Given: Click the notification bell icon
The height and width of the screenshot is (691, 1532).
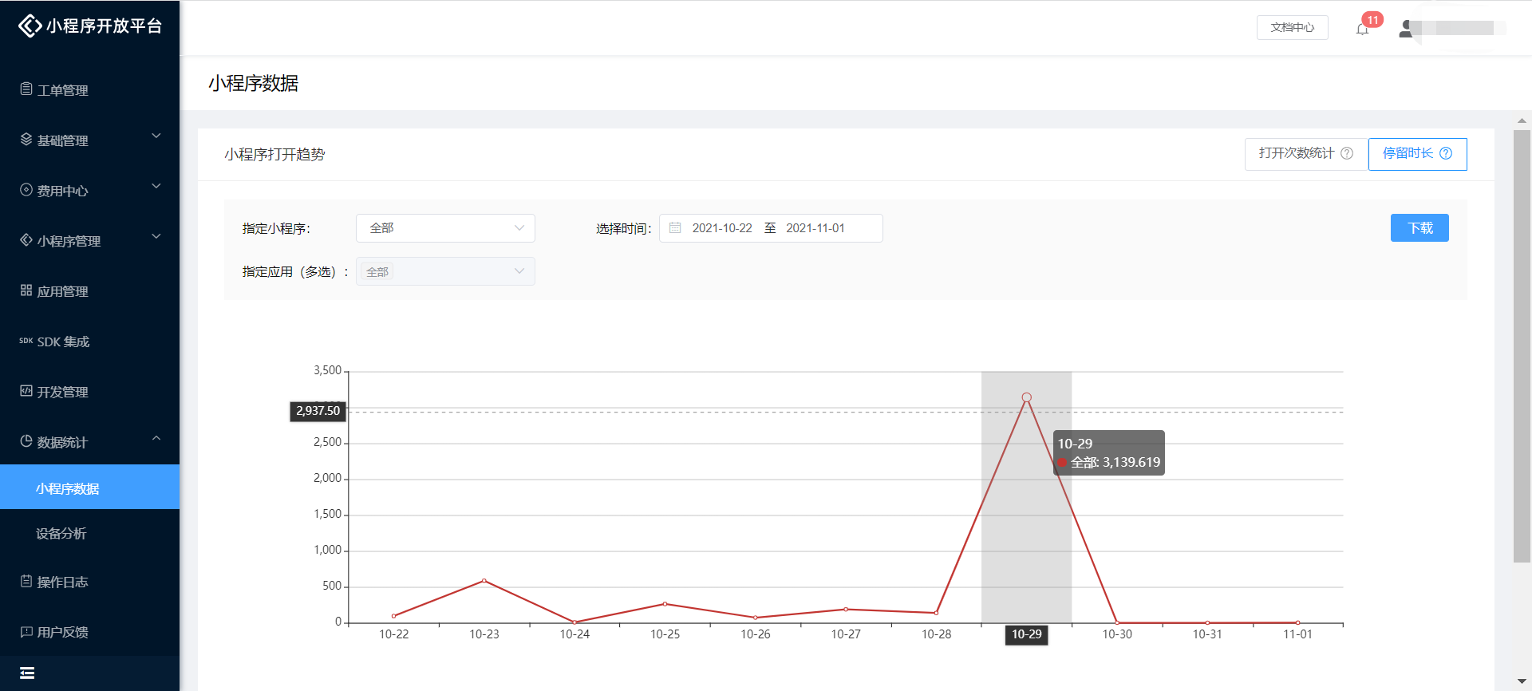Looking at the screenshot, I should coord(1362,29).
